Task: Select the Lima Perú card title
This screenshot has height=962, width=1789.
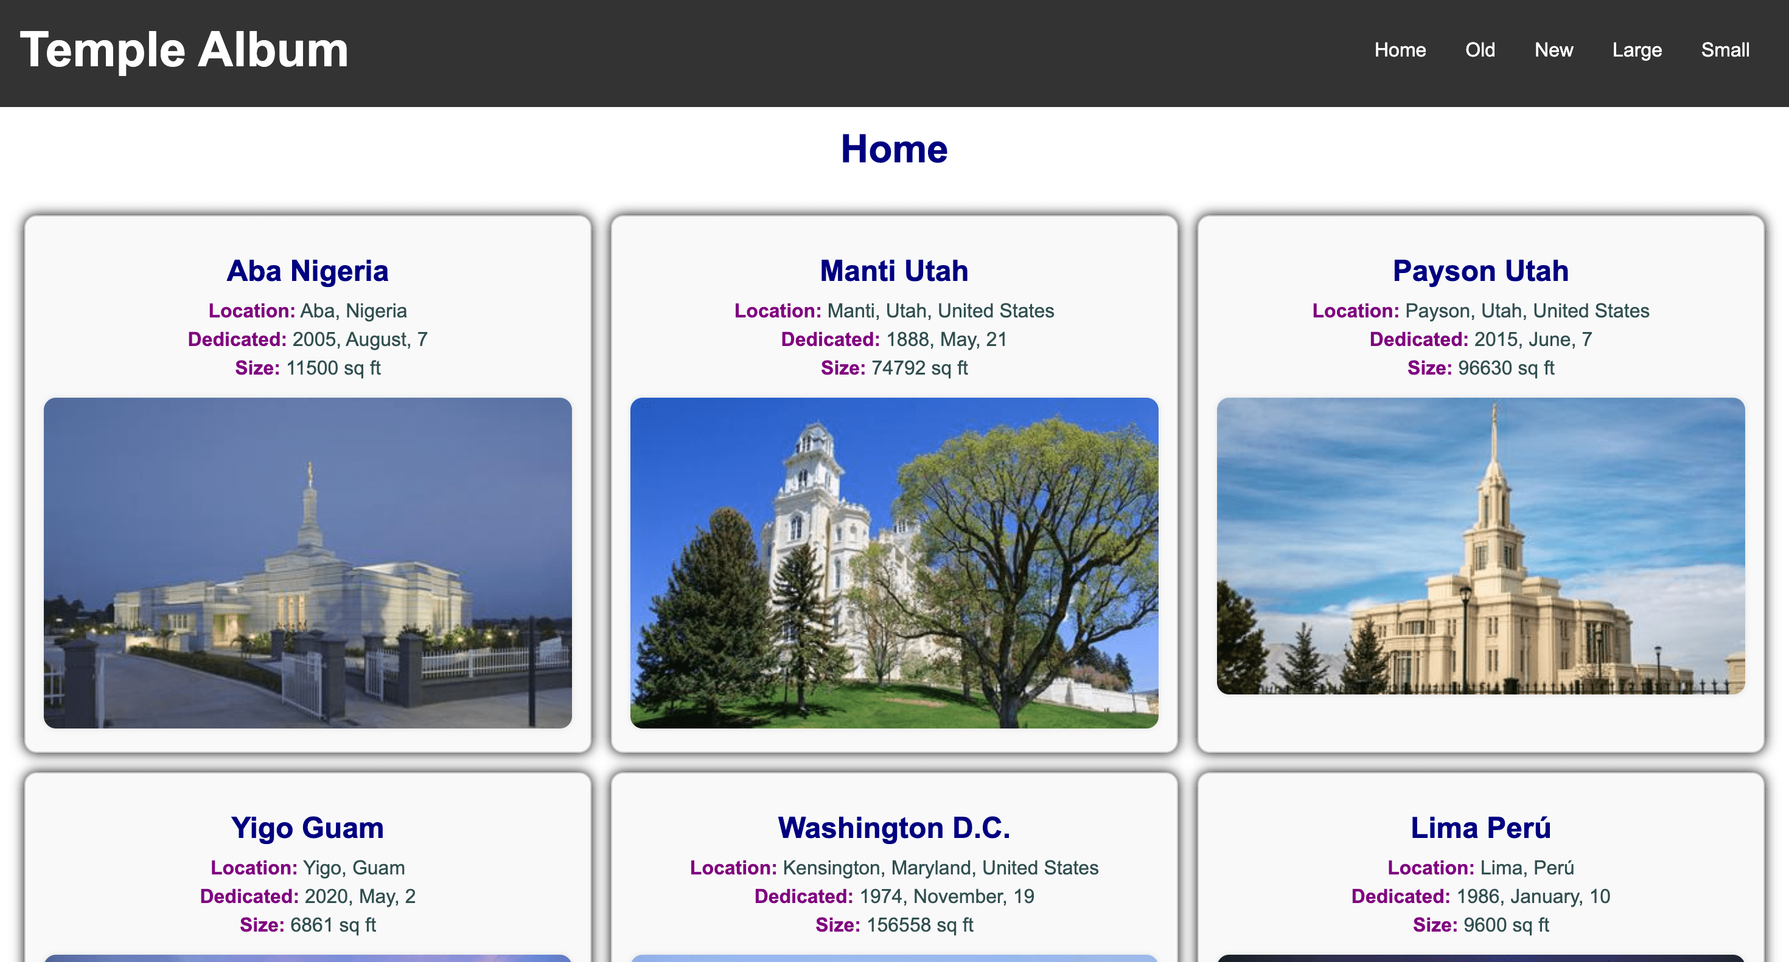Action: (1480, 828)
